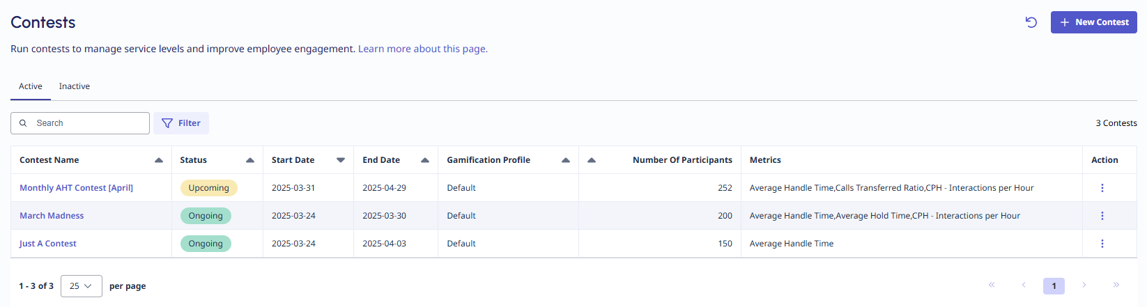Open Monthly AHT Contest [April] details
The height and width of the screenshot is (307, 1147).
(76, 188)
